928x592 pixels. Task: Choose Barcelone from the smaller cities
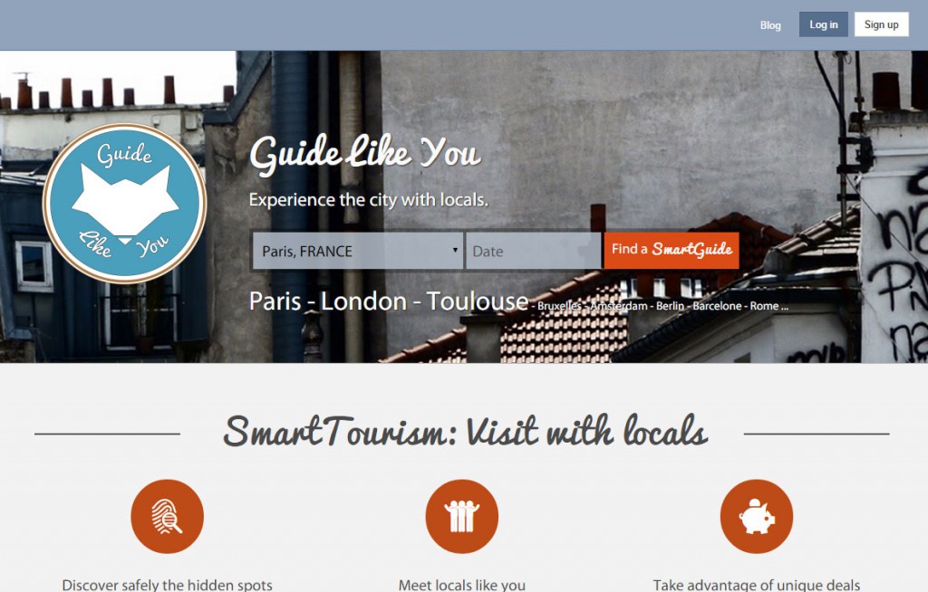(x=717, y=306)
